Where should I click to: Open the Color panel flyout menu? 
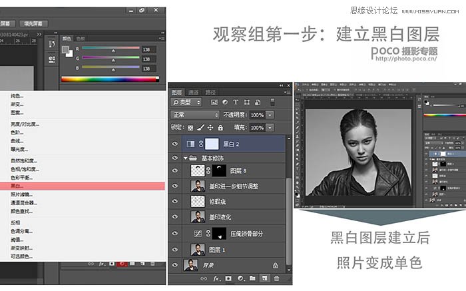click(x=161, y=39)
